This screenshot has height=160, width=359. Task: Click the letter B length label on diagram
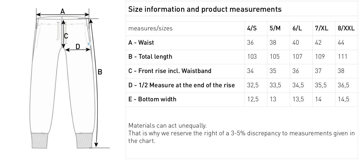click(100, 72)
